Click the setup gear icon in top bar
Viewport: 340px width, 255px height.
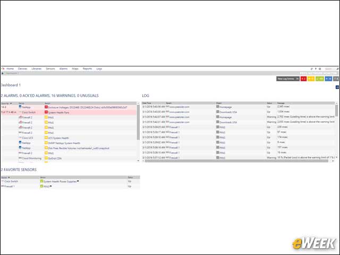pyautogui.click(x=320, y=69)
